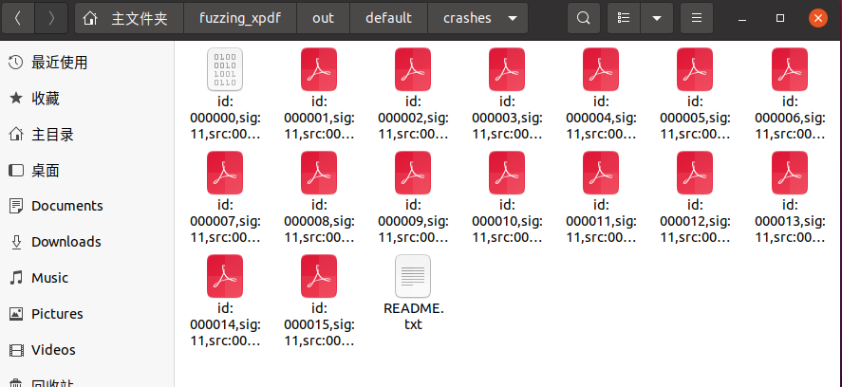Navigate to default in the path bar
This screenshot has height=387, width=842.
pos(389,18)
